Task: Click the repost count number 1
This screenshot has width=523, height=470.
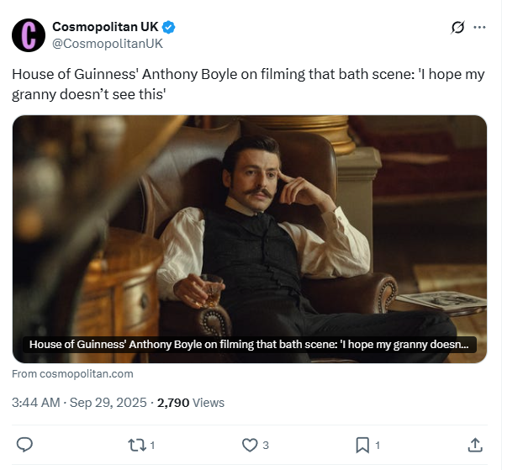Action: [152, 446]
